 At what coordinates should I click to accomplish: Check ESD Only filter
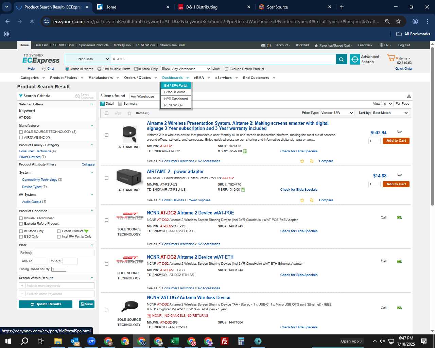pos(21,237)
